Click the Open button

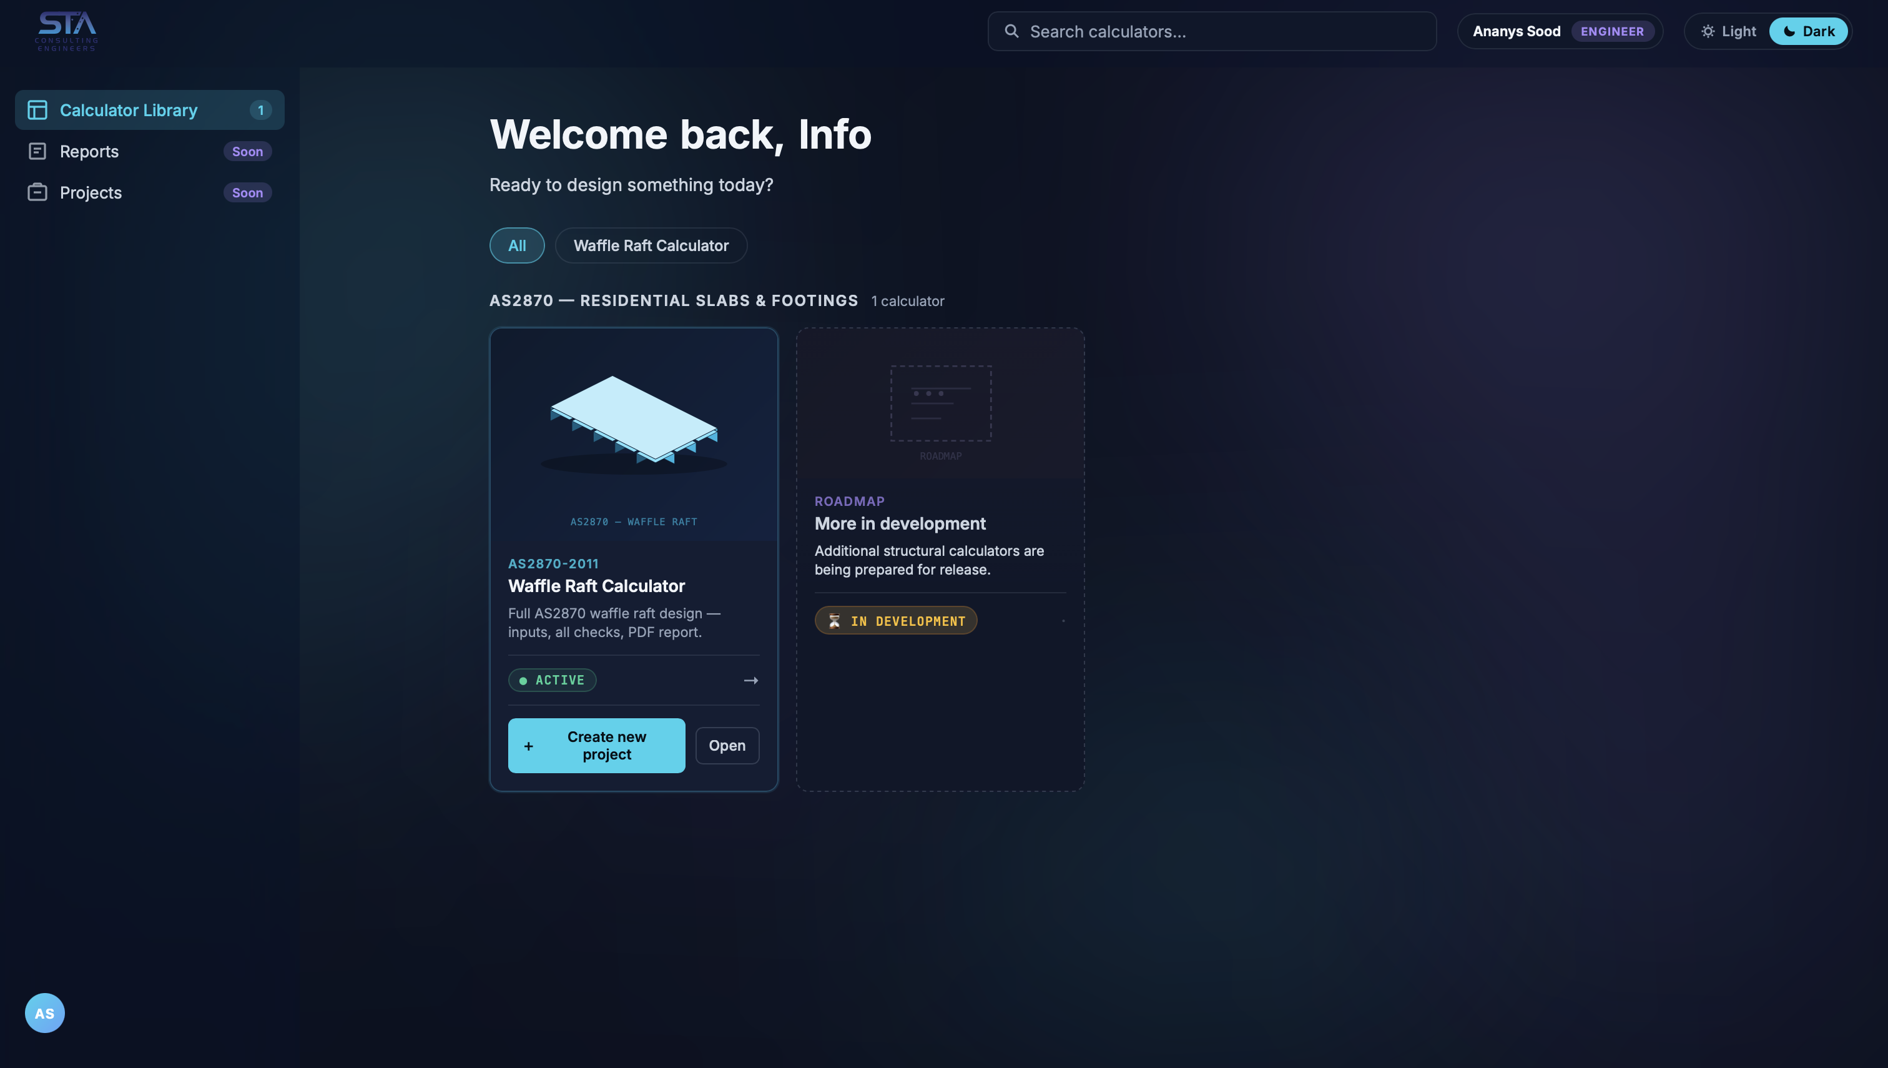coord(727,745)
